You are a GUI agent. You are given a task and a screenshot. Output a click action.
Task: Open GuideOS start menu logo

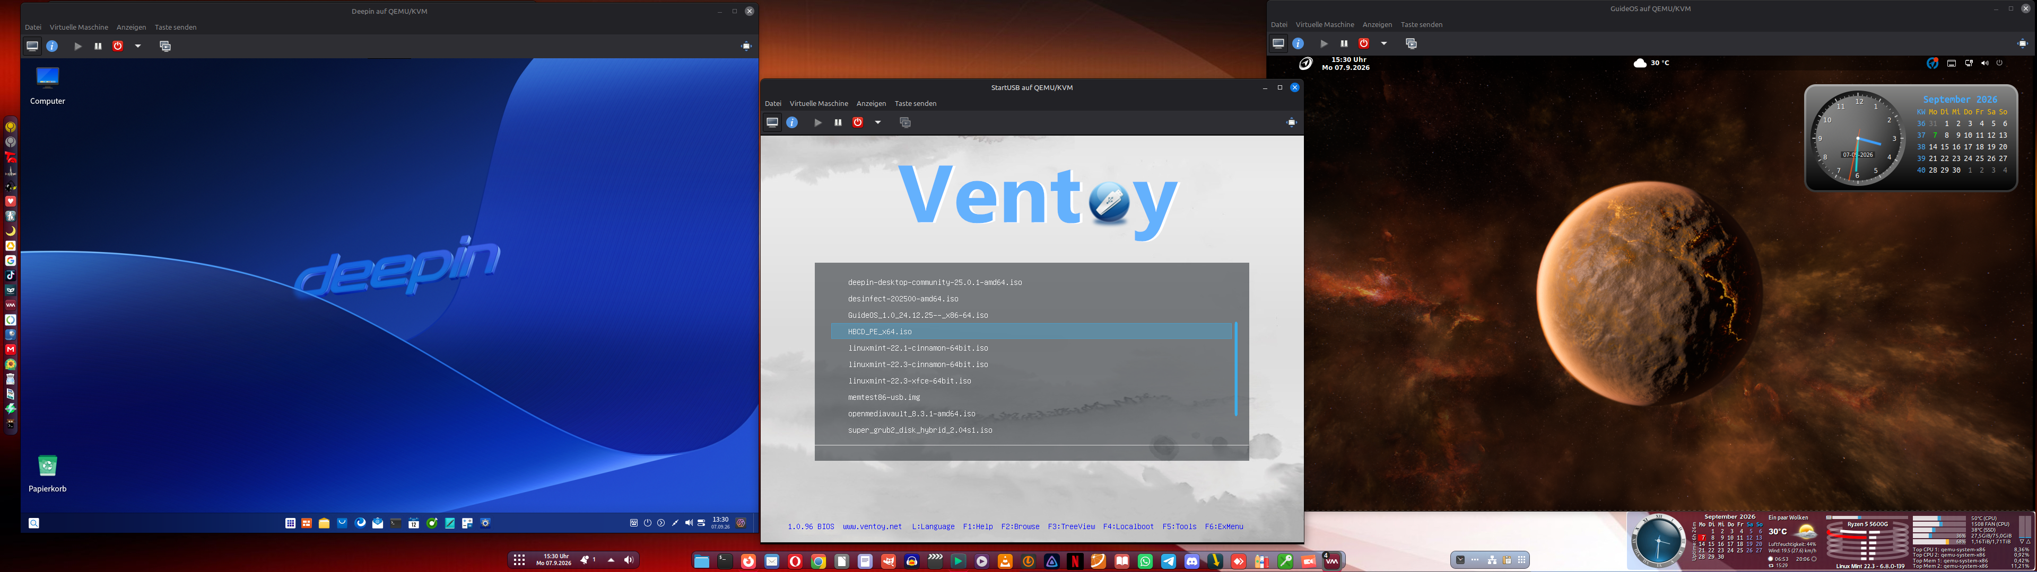pos(1305,63)
